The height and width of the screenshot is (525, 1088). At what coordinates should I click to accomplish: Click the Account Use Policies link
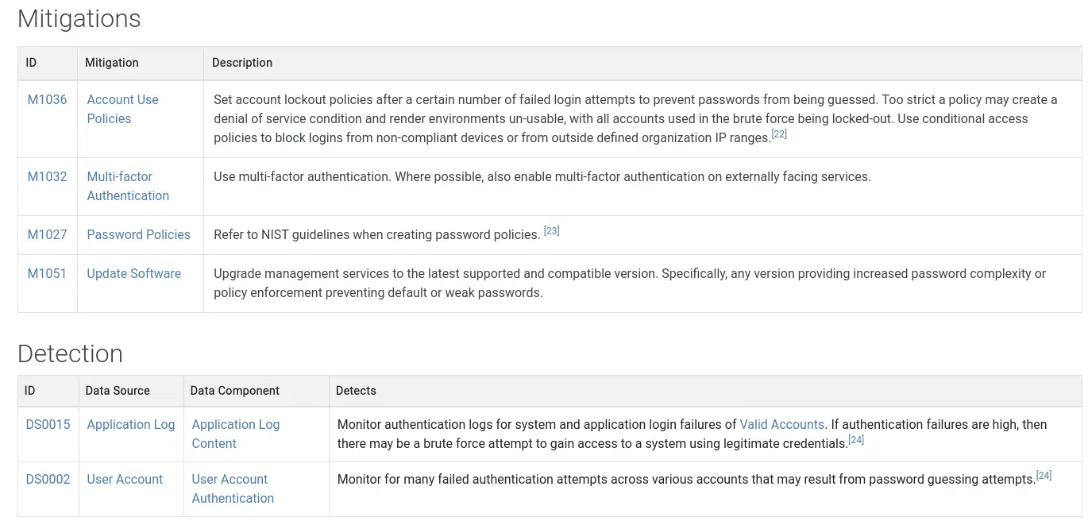click(122, 109)
